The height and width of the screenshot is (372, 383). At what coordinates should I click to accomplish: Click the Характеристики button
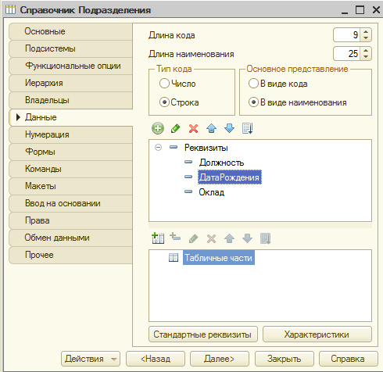317,334
